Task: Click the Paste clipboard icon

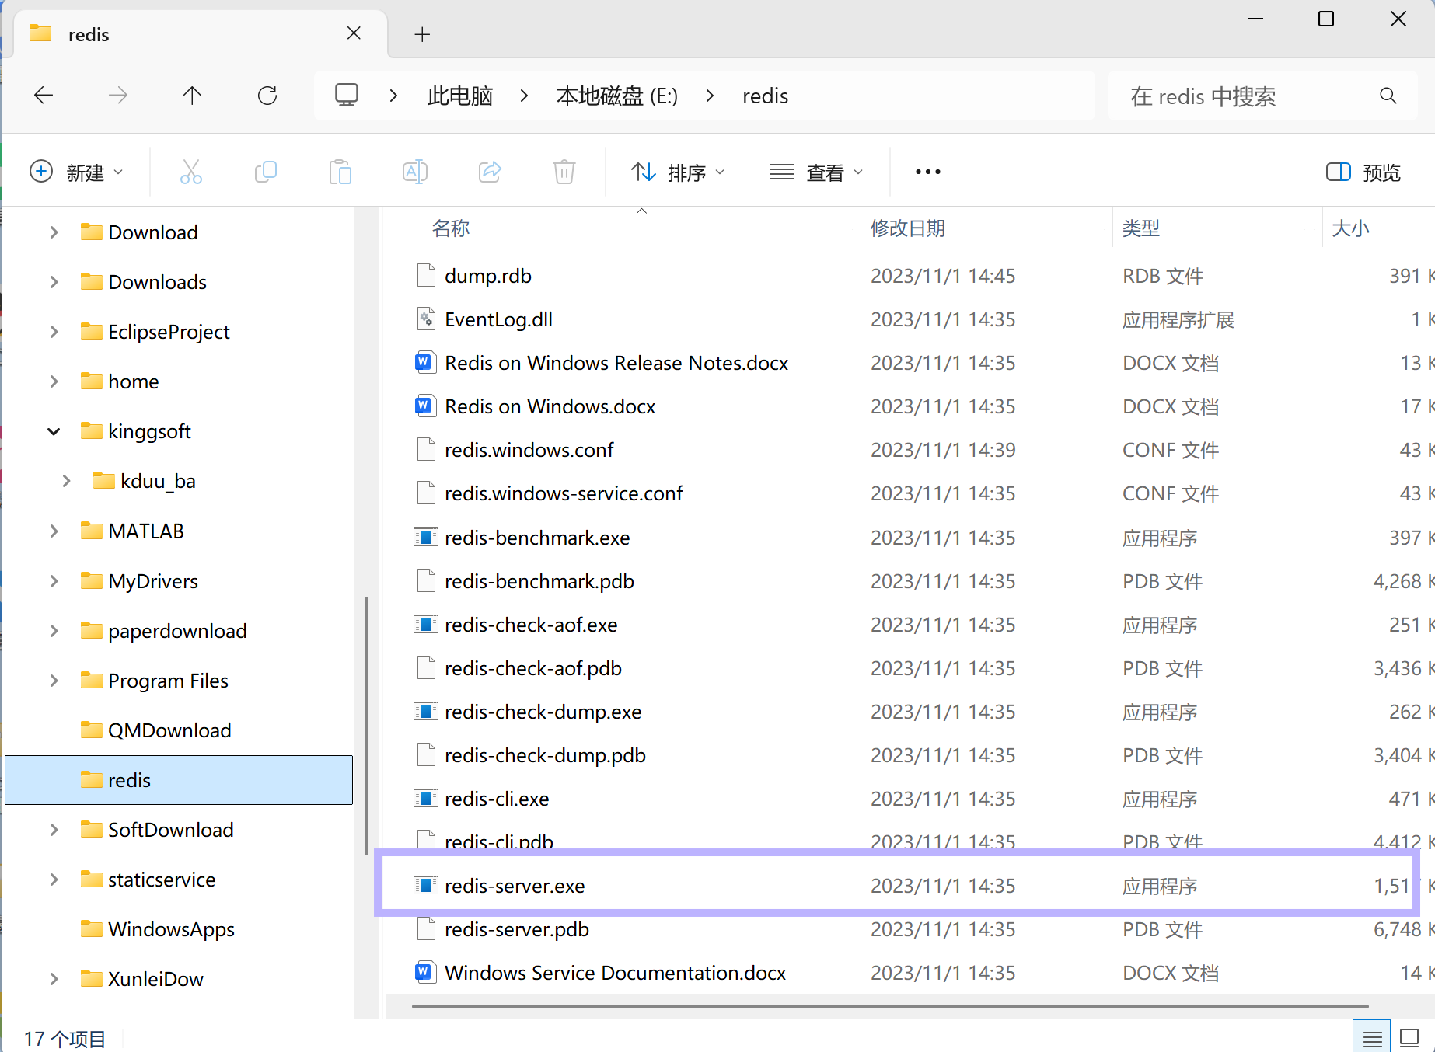Action: 340,172
